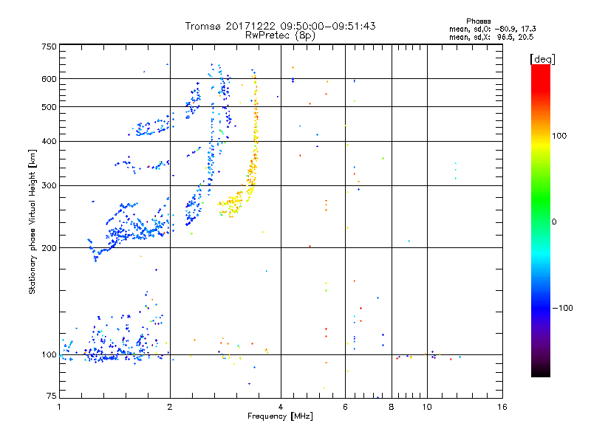Screen dimensions: 591x443
Task: Click the x-axis '16' tick label
Action: point(502,407)
